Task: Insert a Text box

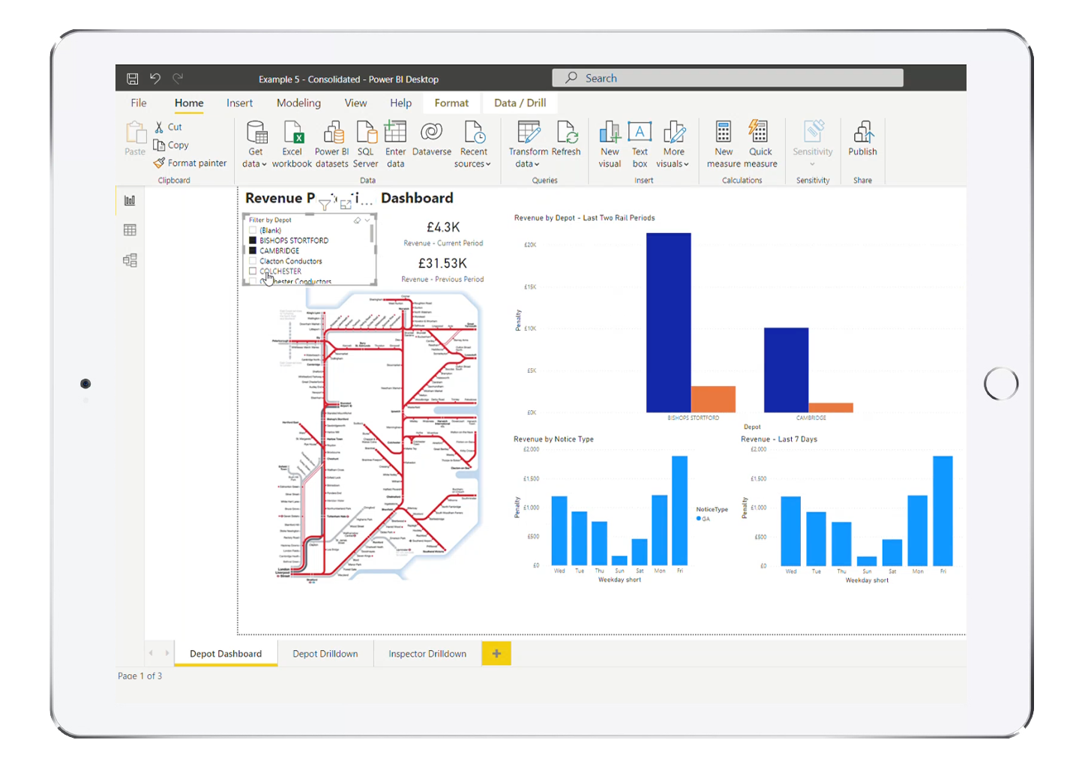Action: [640, 133]
